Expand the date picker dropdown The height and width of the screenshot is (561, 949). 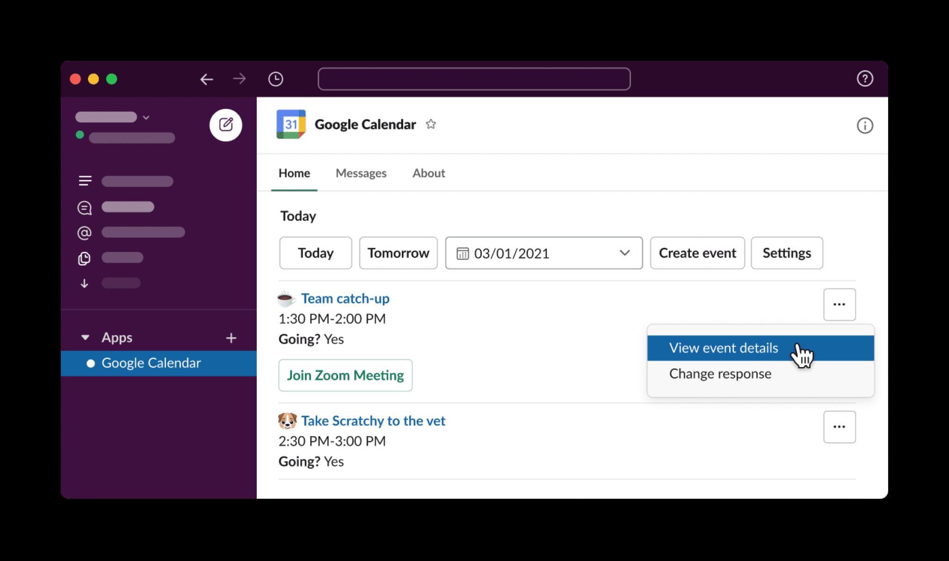[x=623, y=252]
